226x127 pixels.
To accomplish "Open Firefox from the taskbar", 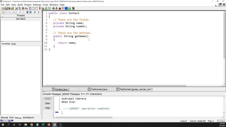I will [x=49, y=125].
